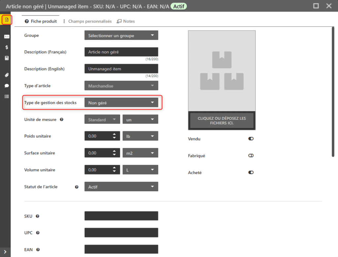Expand the Statut de l'article dropdown
338x257 pixels.
pos(121,187)
